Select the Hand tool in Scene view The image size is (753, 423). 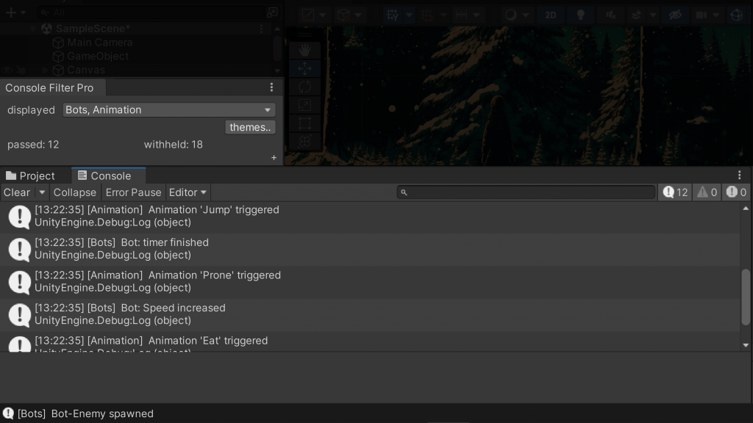point(304,50)
